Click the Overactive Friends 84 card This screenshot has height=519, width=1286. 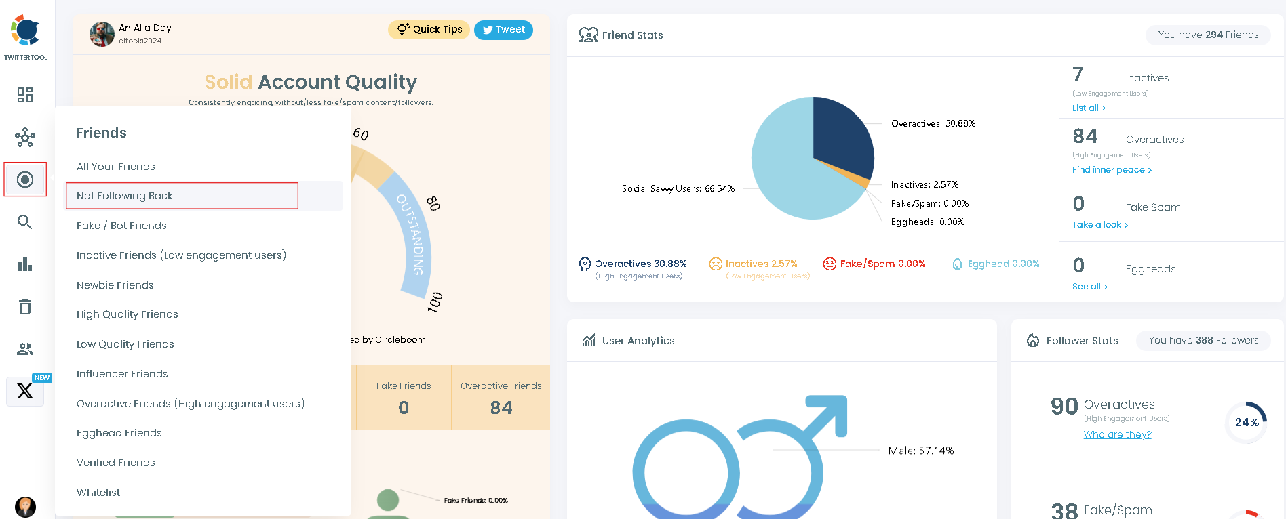[501, 398]
